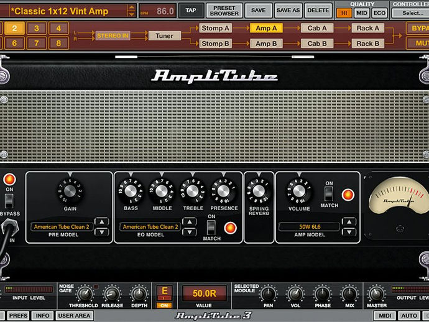429x322 pixels.
Task: Step Amp Model up arrow
Action: 349,221
